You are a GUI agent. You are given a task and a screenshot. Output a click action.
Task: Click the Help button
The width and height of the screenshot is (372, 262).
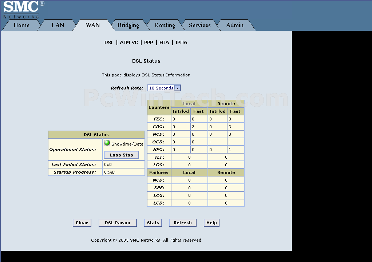[x=211, y=223]
